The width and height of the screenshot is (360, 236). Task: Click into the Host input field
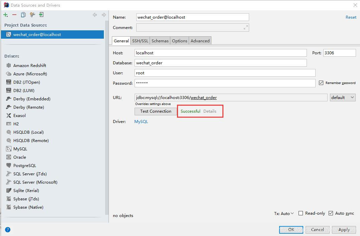[x=220, y=53]
